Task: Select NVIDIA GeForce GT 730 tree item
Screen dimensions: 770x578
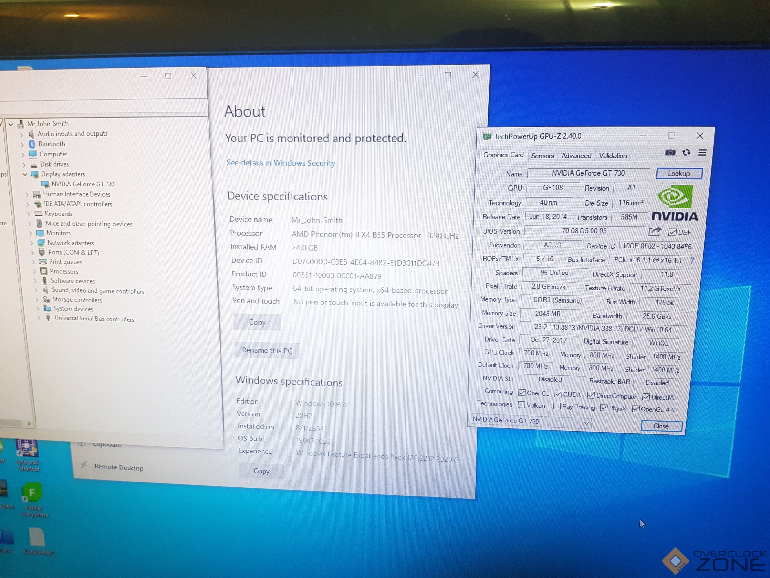Action: point(83,184)
